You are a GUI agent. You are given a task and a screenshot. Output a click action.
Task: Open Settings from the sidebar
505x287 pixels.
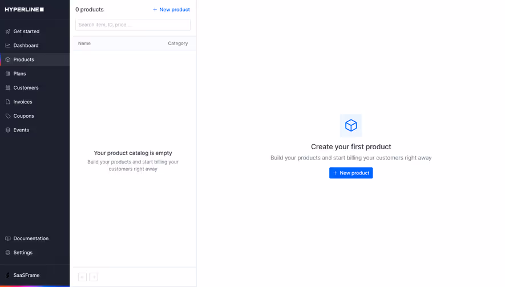click(23, 253)
